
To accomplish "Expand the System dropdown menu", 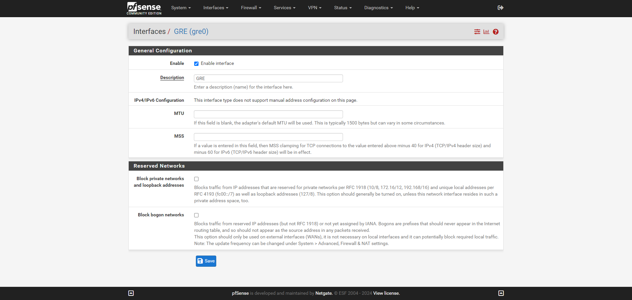I will pyautogui.click(x=181, y=8).
